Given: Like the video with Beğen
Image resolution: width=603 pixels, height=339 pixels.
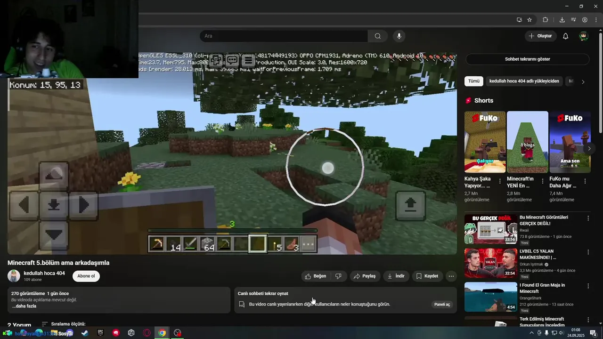Looking at the screenshot, I should tap(316, 276).
